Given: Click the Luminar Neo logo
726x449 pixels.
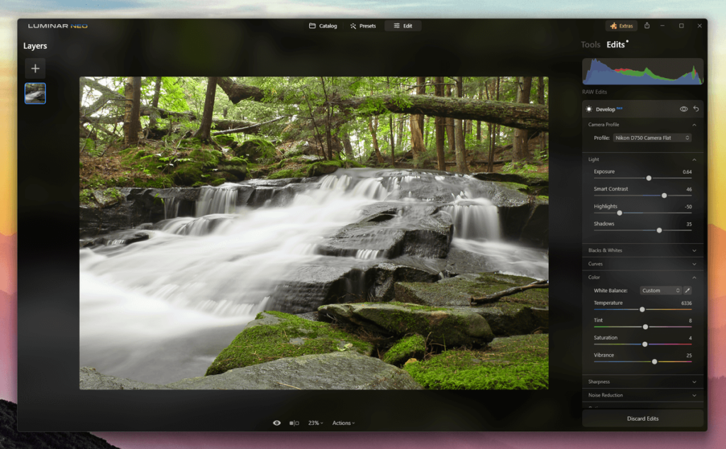Looking at the screenshot, I should (x=57, y=26).
